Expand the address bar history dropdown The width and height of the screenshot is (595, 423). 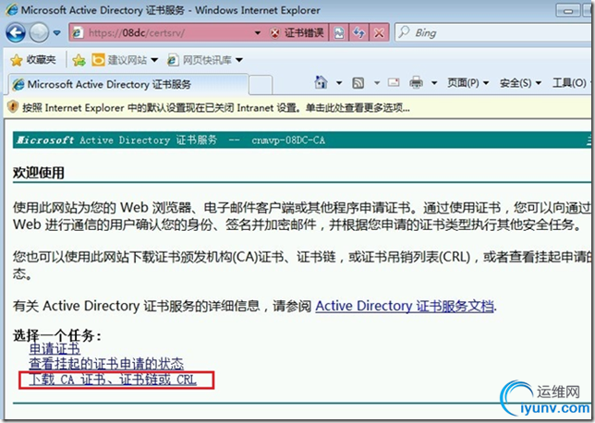pos(258,33)
